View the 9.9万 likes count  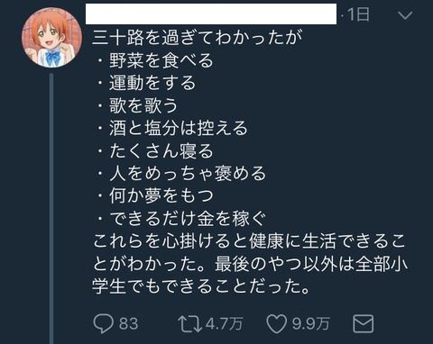(311, 324)
